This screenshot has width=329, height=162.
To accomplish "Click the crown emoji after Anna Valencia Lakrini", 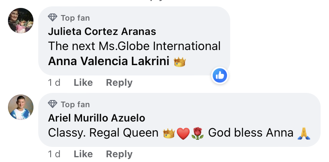I will (x=180, y=62).
